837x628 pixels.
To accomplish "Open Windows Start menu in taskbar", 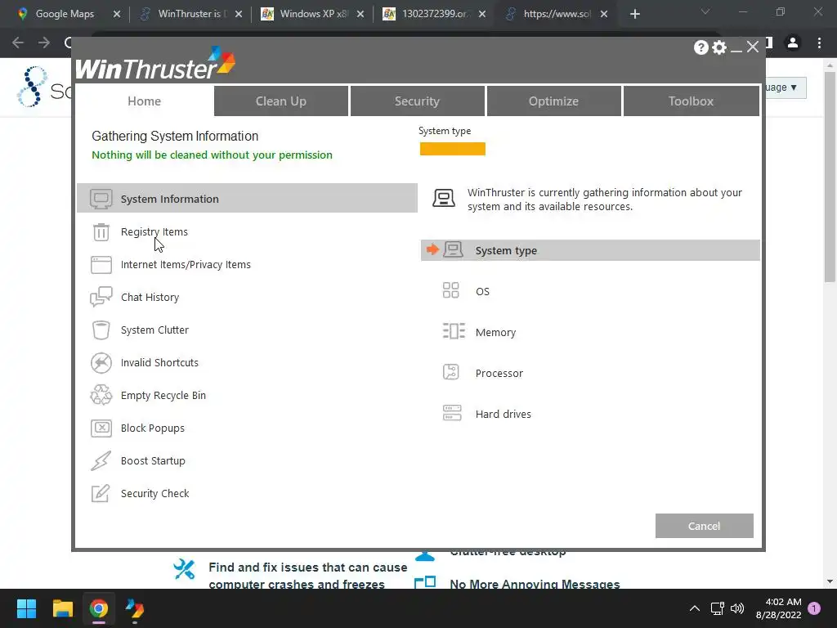I will tap(26, 608).
